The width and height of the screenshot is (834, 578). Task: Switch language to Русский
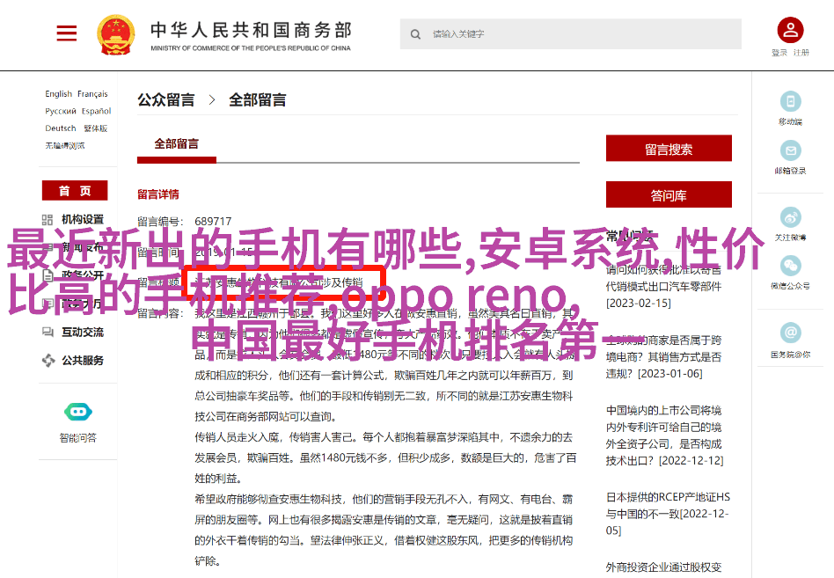pos(61,111)
